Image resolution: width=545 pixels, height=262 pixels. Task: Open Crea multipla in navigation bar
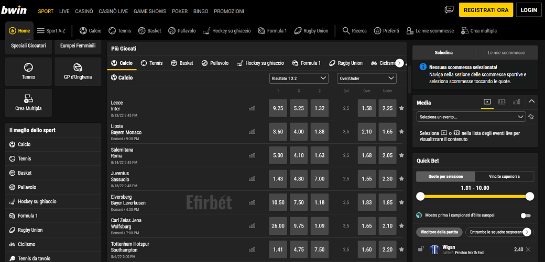(478, 31)
